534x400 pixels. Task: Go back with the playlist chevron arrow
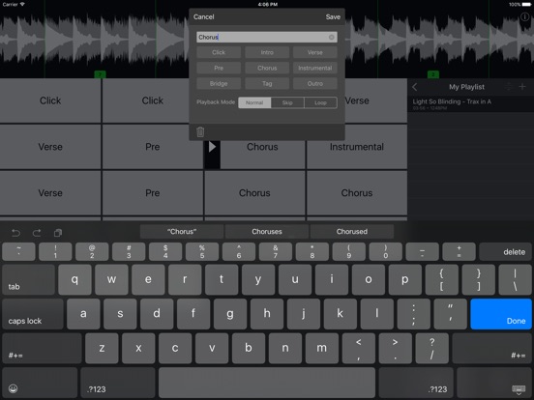click(x=414, y=87)
